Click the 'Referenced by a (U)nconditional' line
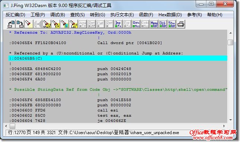Viewport: 241px width, 143px height. (96, 53)
